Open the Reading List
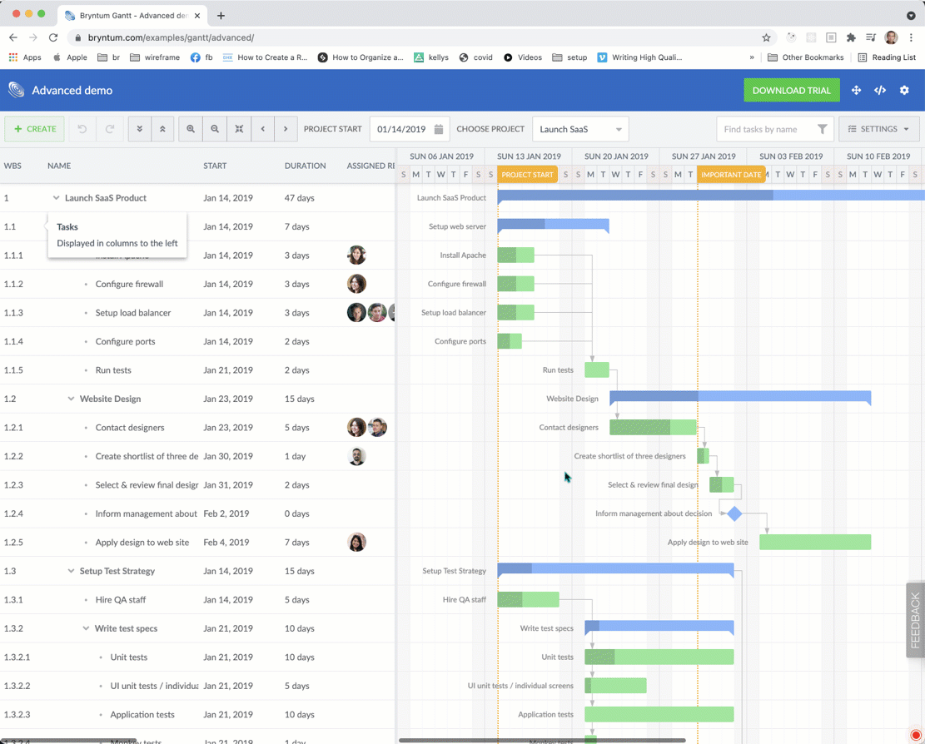The height and width of the screenshot is (744, 925). point(887,57)
